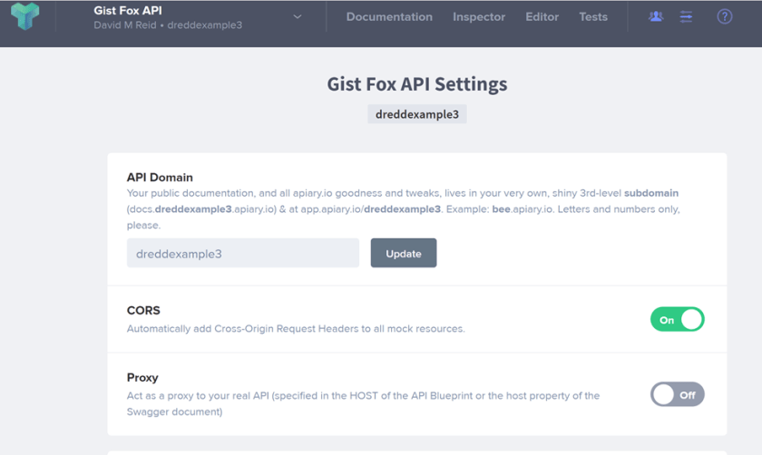Image resolution: width=762 pixels, height=455 pixels.
Task: Disable the CORS switch
Action: (x=677, y=319)
